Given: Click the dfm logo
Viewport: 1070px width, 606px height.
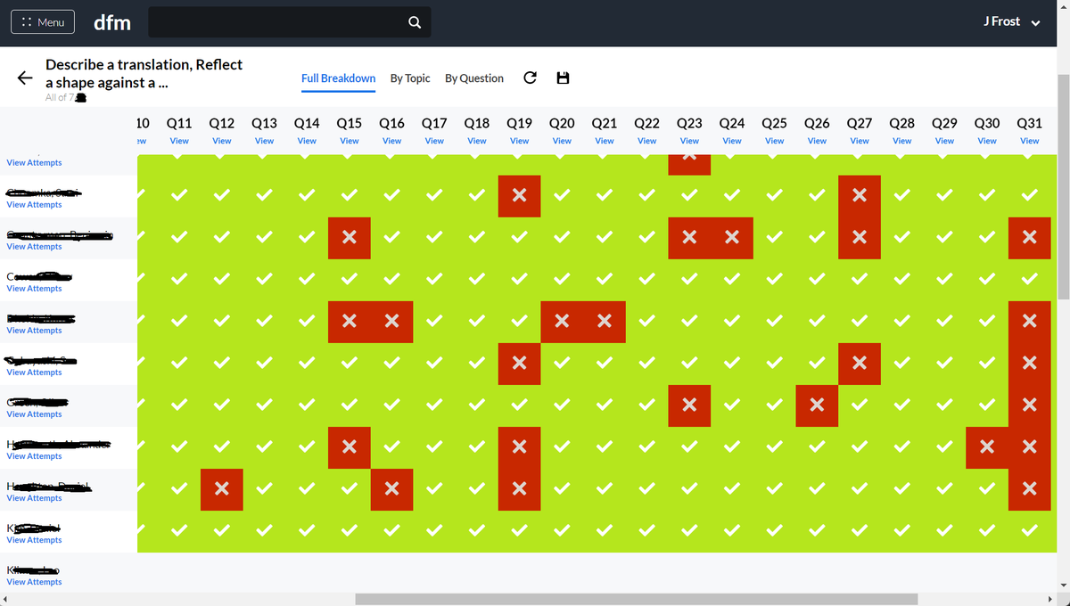Looking at the screenshot, I should tap(112, 23).
